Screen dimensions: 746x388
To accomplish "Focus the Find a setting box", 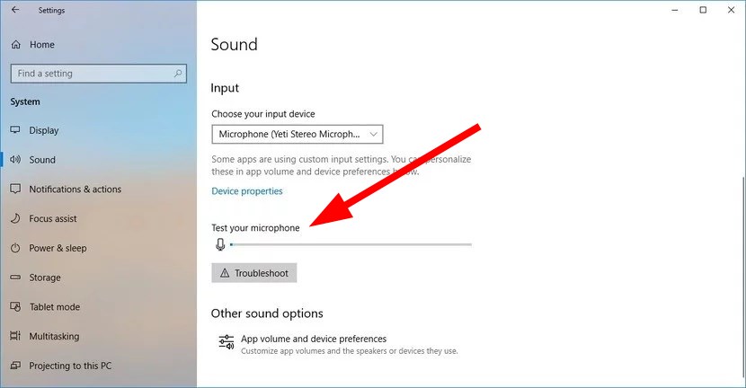I will [x=90, y=74].
